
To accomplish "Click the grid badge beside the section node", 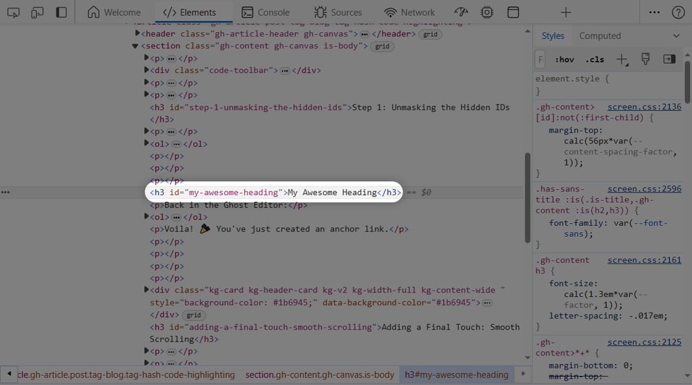I will coord(382,47).
